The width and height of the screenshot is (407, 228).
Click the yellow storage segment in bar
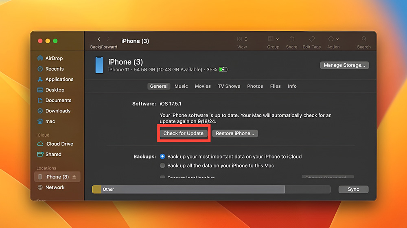(x=97, y=189)
